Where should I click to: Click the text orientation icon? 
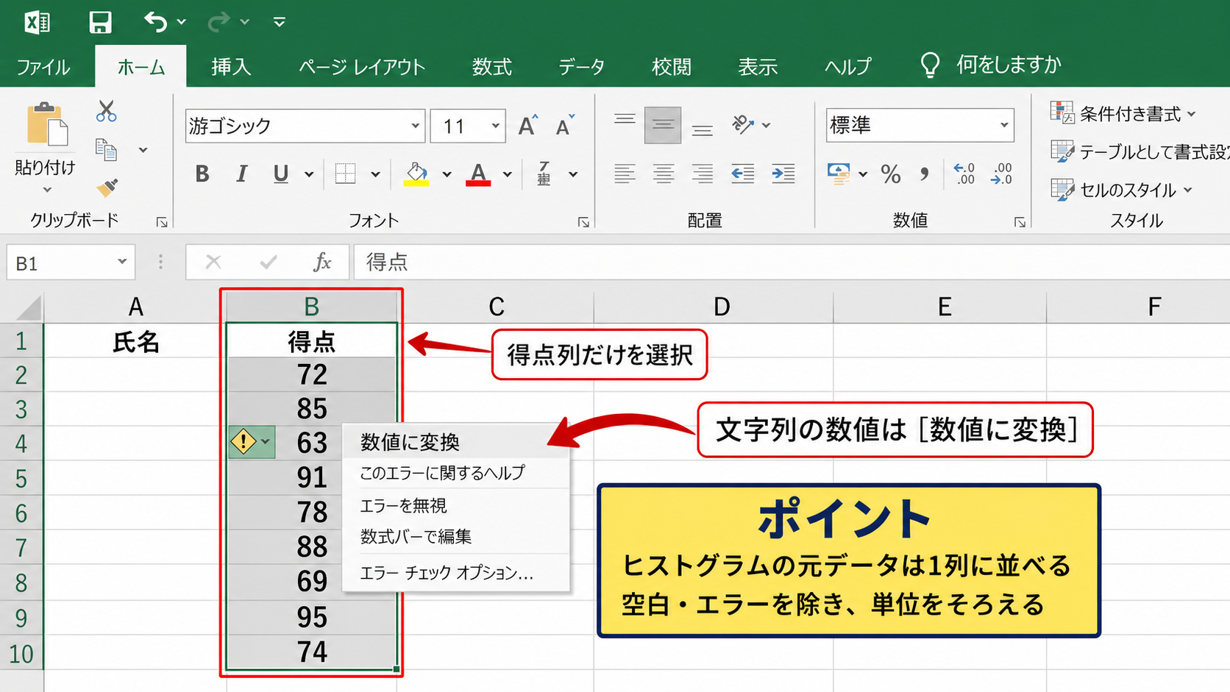pos(743,125)
